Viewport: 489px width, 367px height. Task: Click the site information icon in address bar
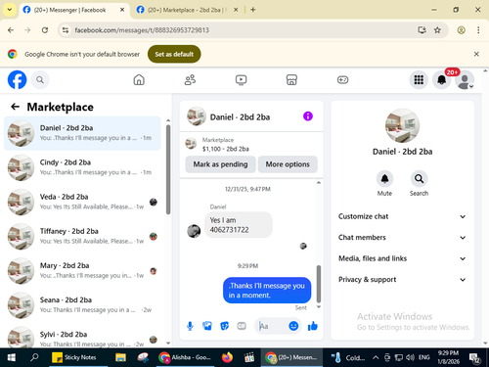[x=66, y=30]
